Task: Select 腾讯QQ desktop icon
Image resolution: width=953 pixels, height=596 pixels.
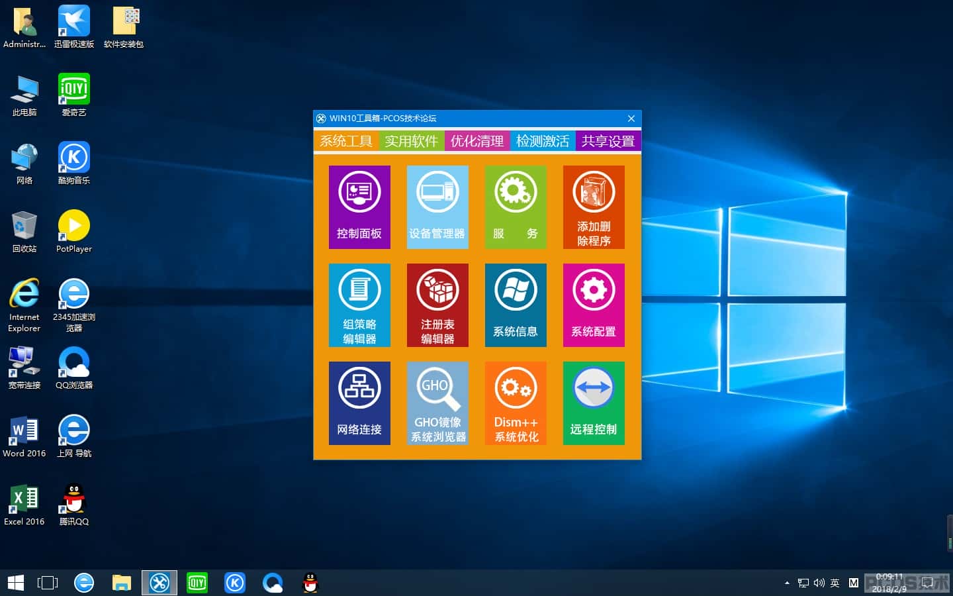Action: 74,504
